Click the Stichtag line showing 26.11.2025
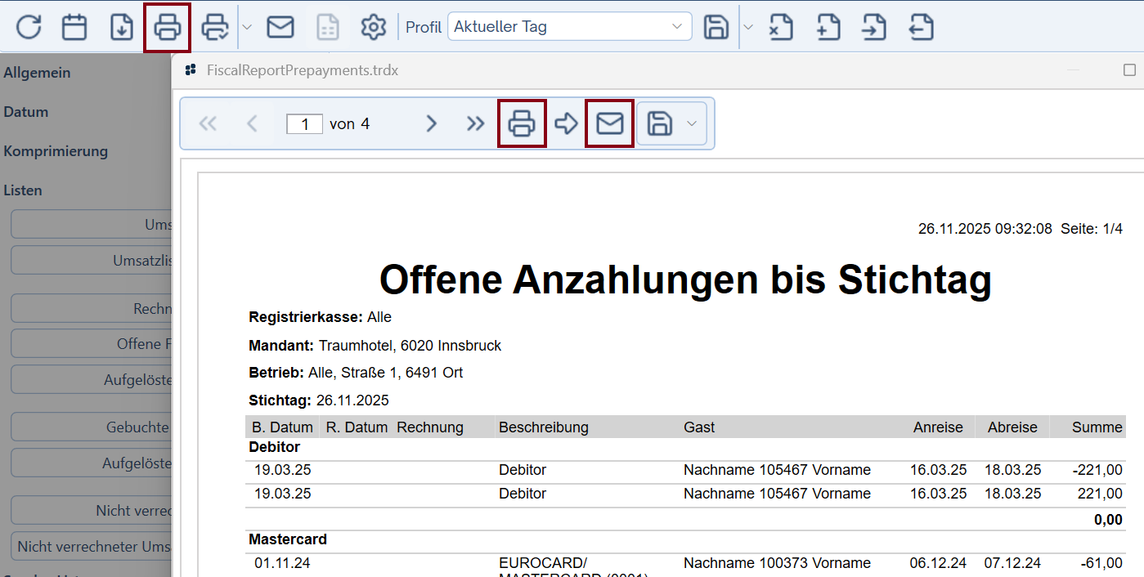This screenshot has width=1144, height=577. (x=319, y=400)
